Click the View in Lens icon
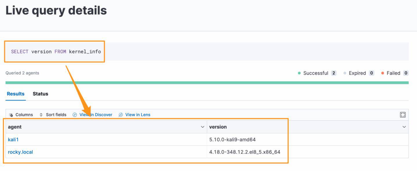Image resolution: width=417 pixels, height=171 pixels. click(121, 115)
